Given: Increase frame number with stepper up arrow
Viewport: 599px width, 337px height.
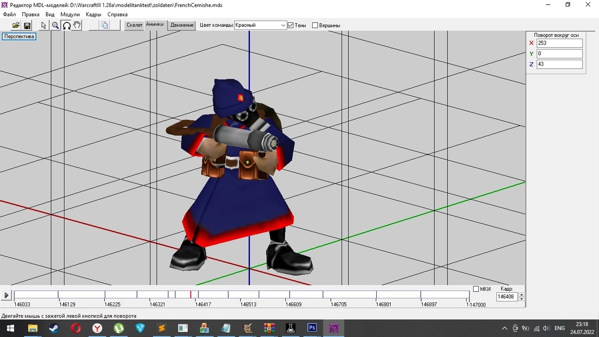Looking at the screenshot, I should click(x=522, y=295).
